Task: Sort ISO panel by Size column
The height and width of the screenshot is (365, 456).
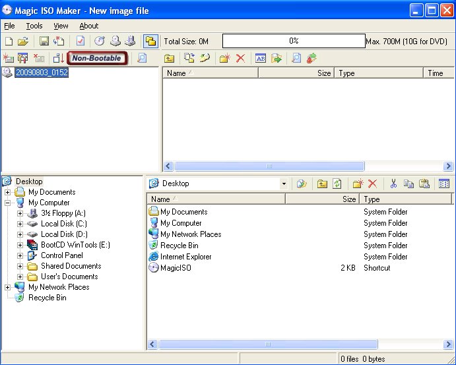Action: click(x=296, y=73)
